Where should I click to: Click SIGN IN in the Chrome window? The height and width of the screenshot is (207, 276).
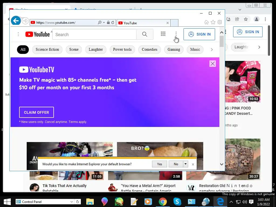(248, 32)
